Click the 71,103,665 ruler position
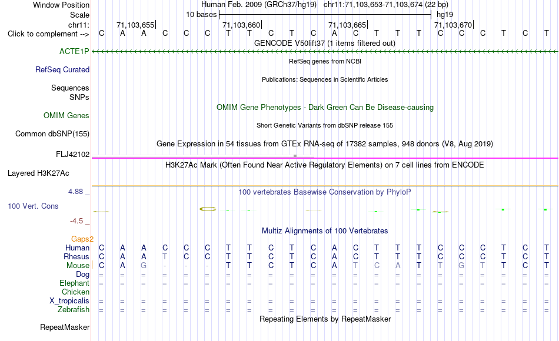This screenshot has width=559, height=341. [348, 25]
